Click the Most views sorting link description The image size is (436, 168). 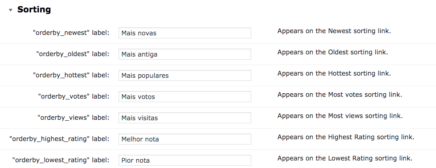coord(340,116)
